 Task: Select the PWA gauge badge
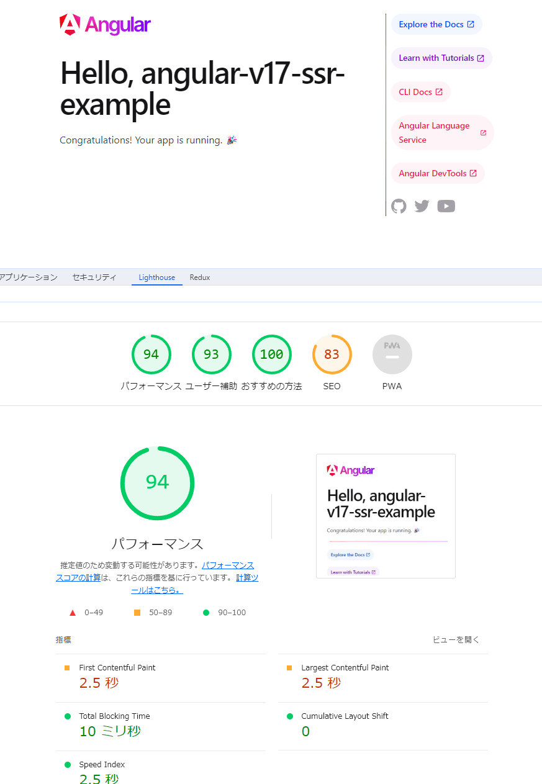pyautogui.click(x=392, y=354)
